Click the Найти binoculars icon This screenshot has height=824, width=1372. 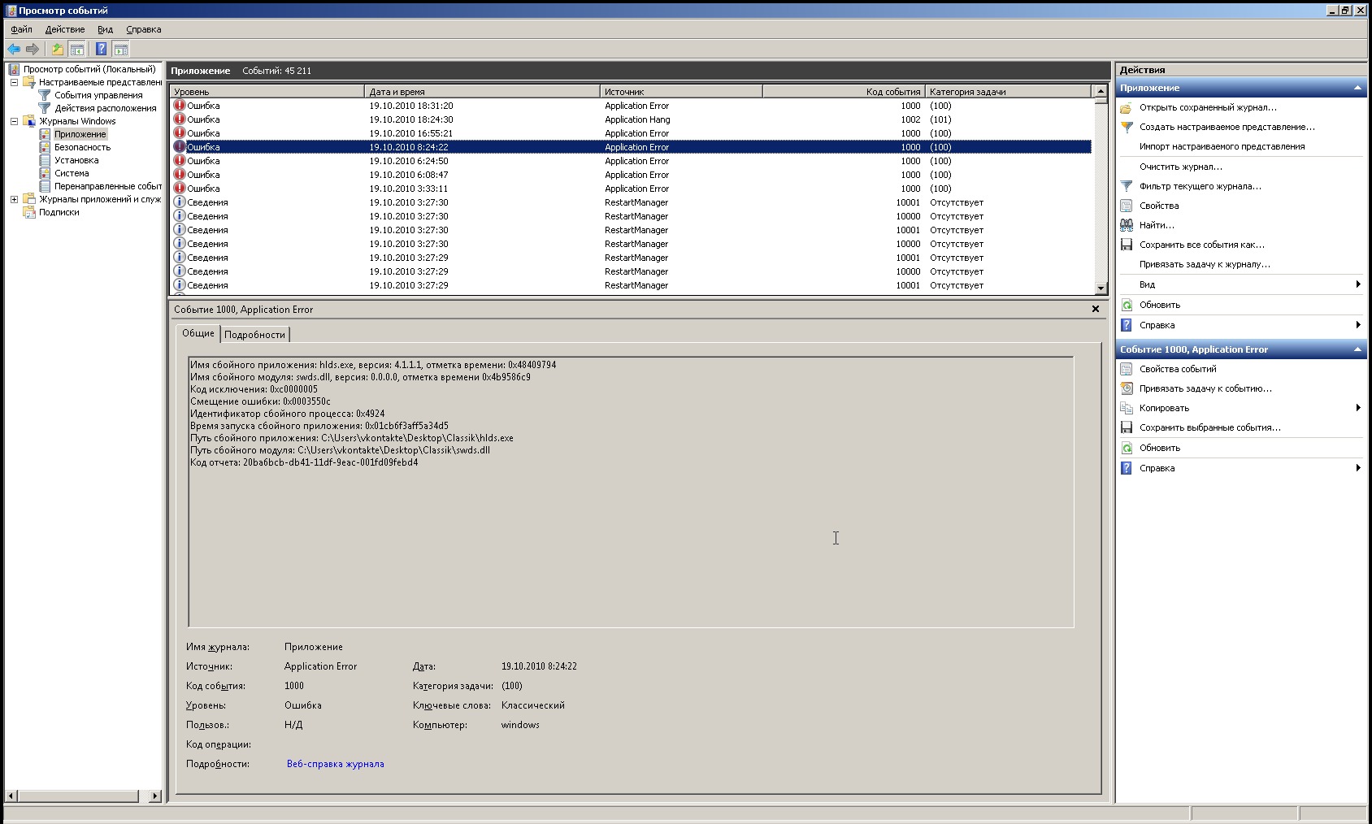click(x=1127, y=225)
